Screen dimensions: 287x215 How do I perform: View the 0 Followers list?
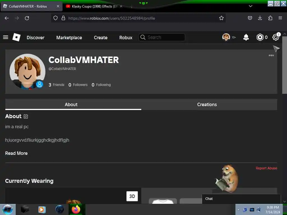tap(78, 85)
